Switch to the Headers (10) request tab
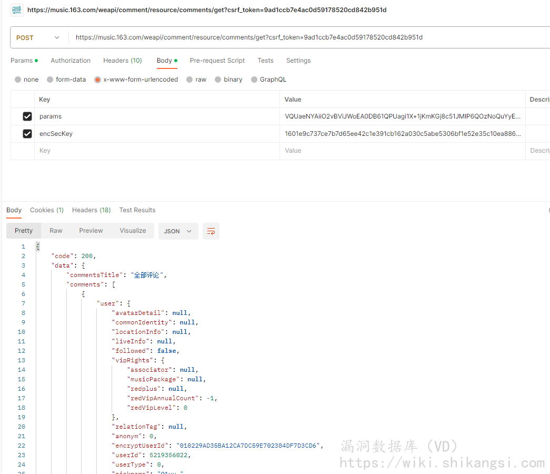 point(123,61)
